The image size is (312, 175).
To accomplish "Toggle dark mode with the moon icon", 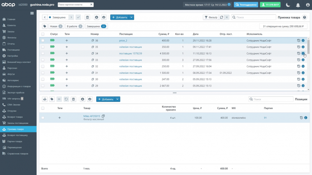I will (288, 5).
